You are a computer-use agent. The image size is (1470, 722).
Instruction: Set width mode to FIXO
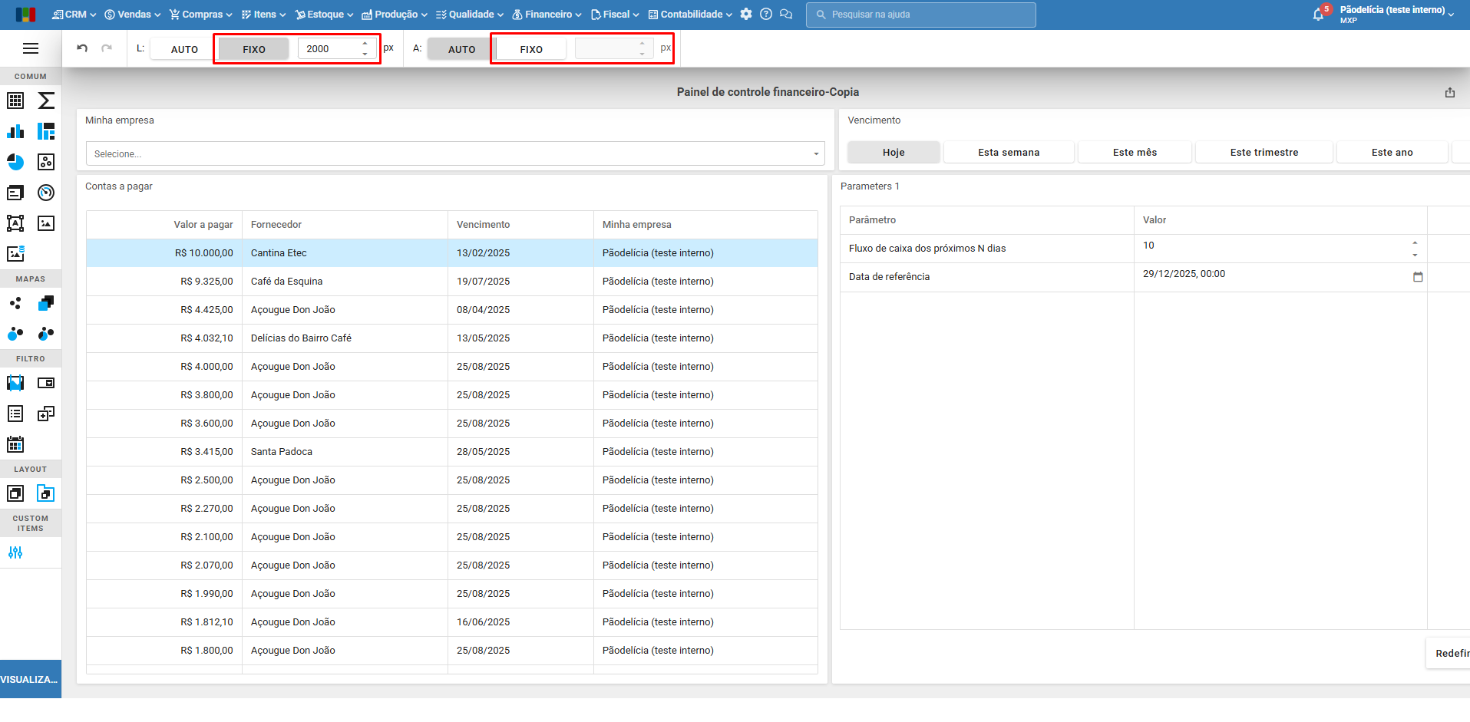(x=254, y=49)
